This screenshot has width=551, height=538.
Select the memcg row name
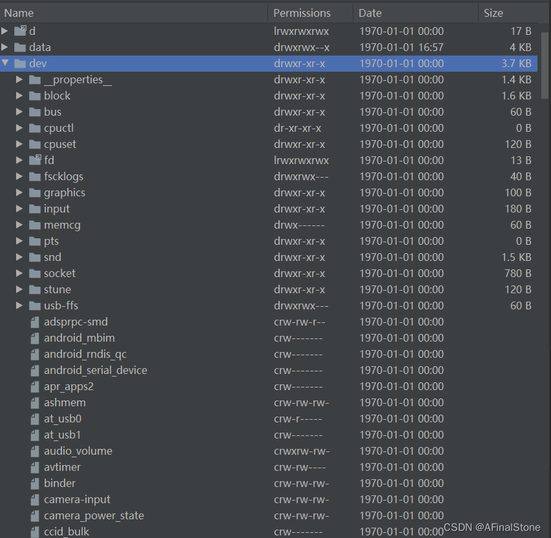point(62,225)
